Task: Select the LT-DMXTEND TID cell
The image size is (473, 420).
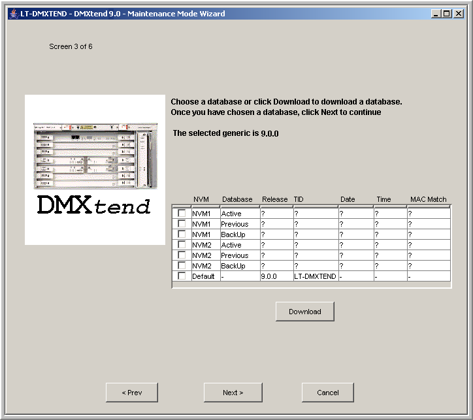Action: coord(316,276)
